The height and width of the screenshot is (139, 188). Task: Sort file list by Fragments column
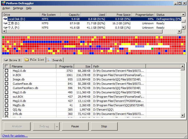pos(65,66)
